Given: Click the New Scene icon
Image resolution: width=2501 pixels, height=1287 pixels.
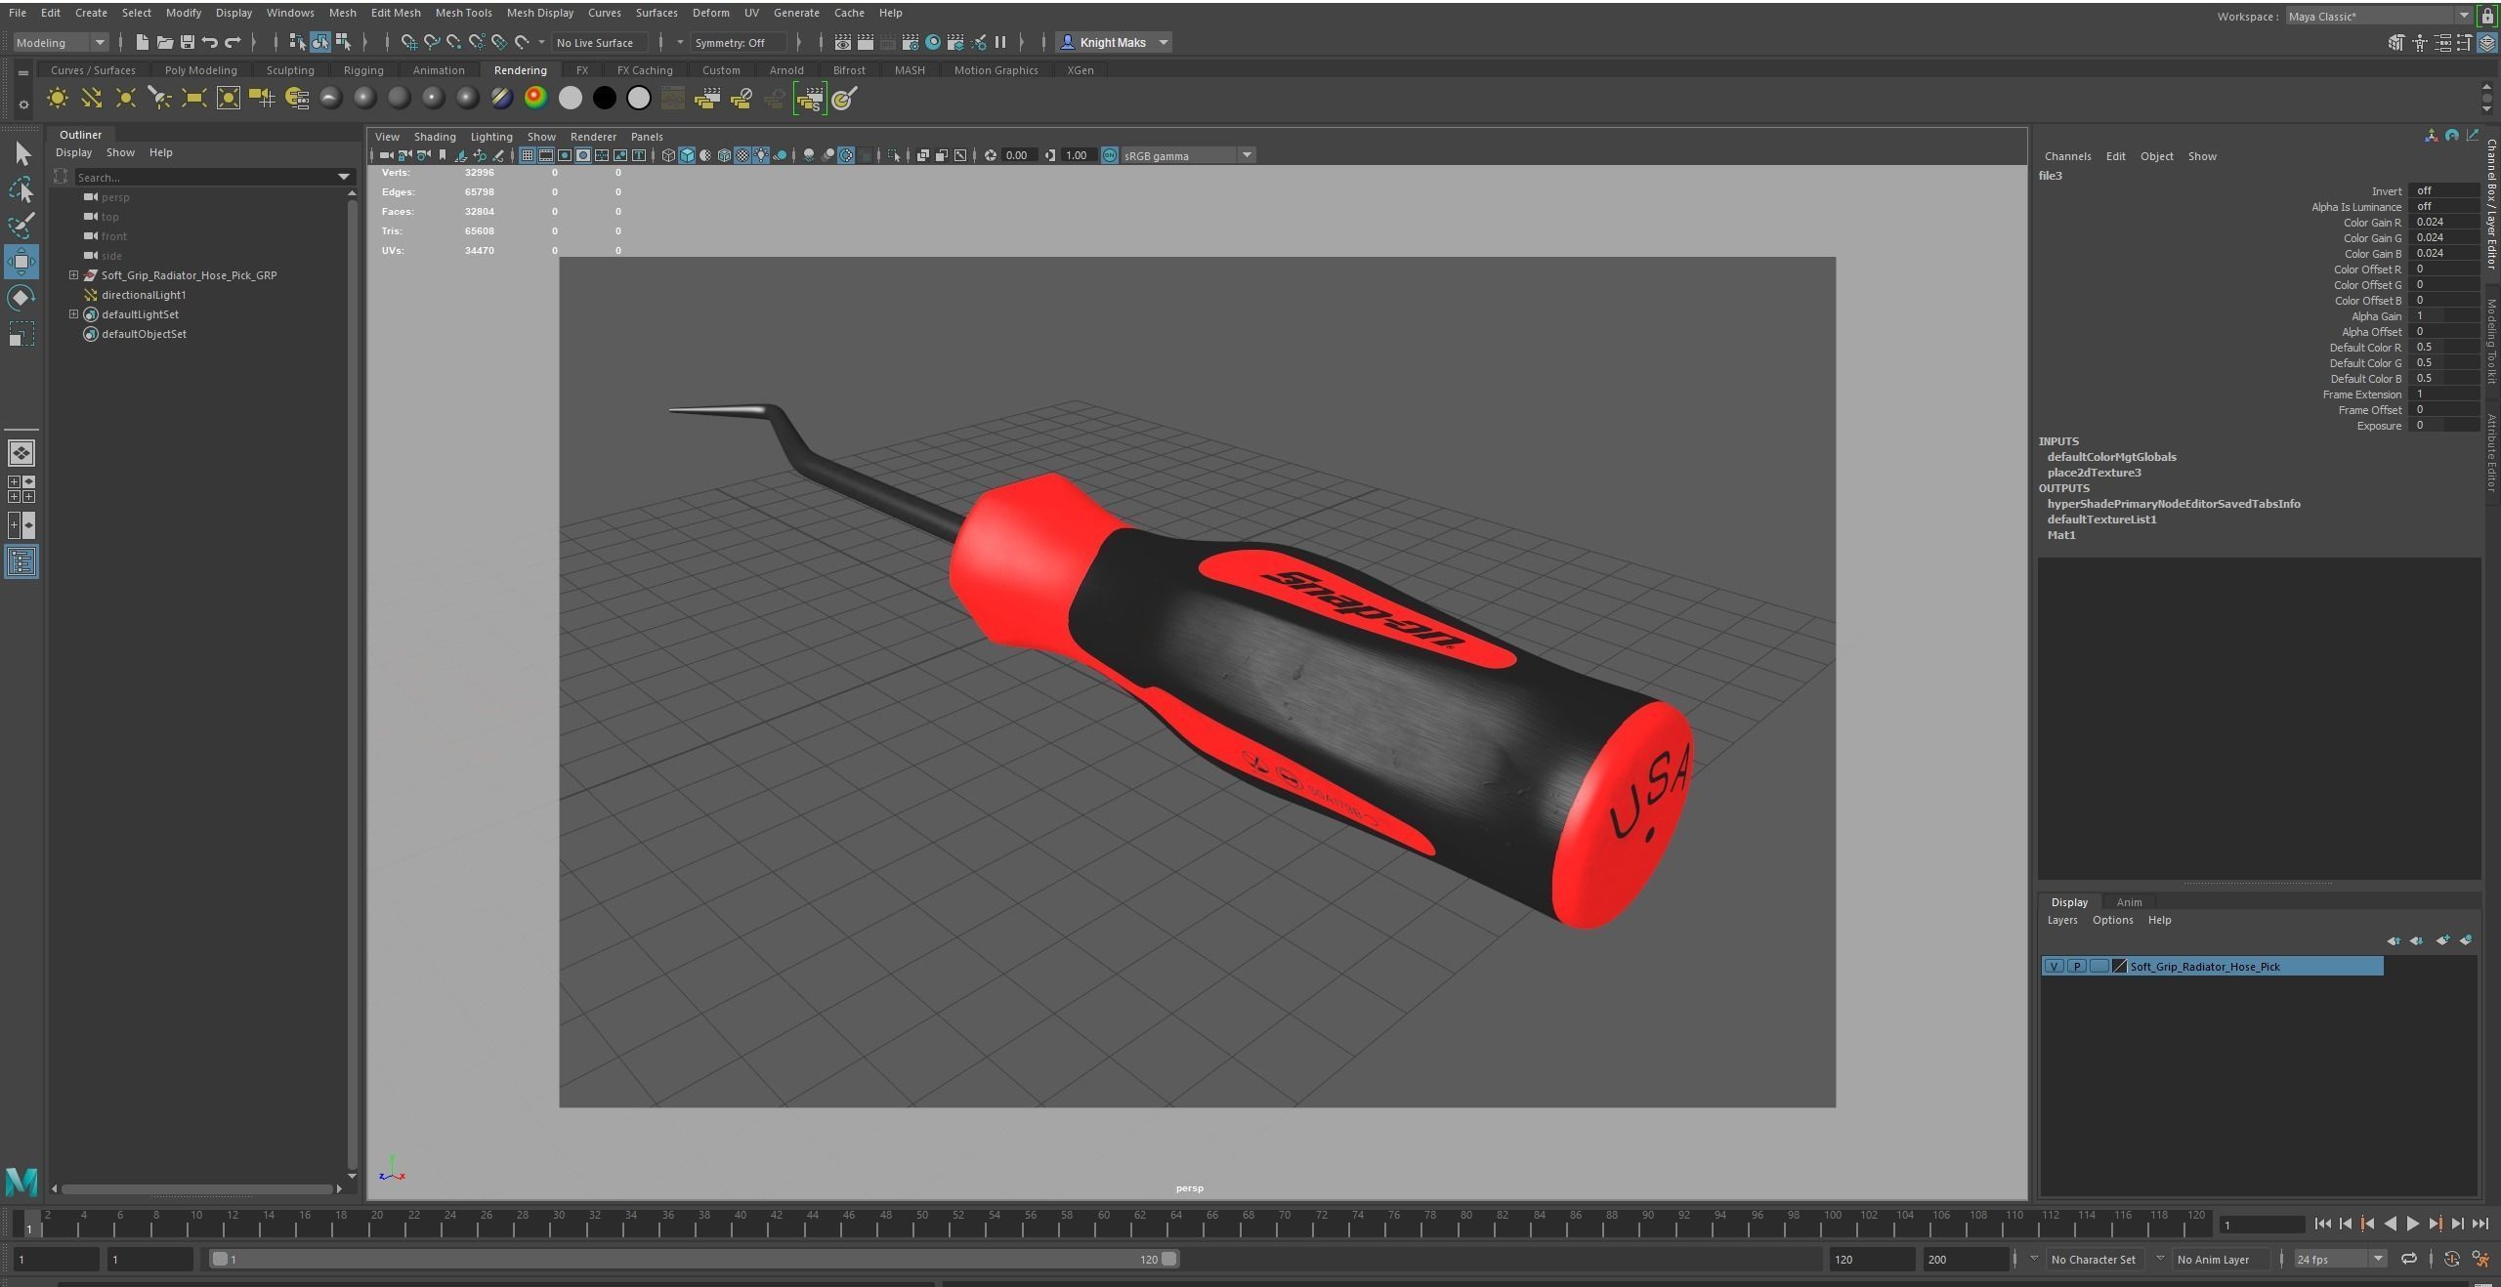Looking at the screenshot, I should [x=142, y=42].
